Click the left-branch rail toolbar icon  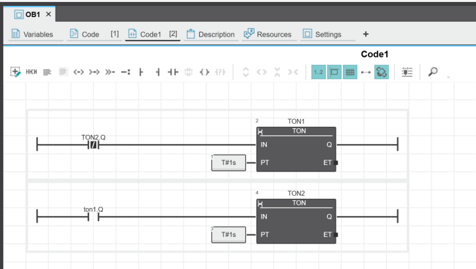point(140,73)
